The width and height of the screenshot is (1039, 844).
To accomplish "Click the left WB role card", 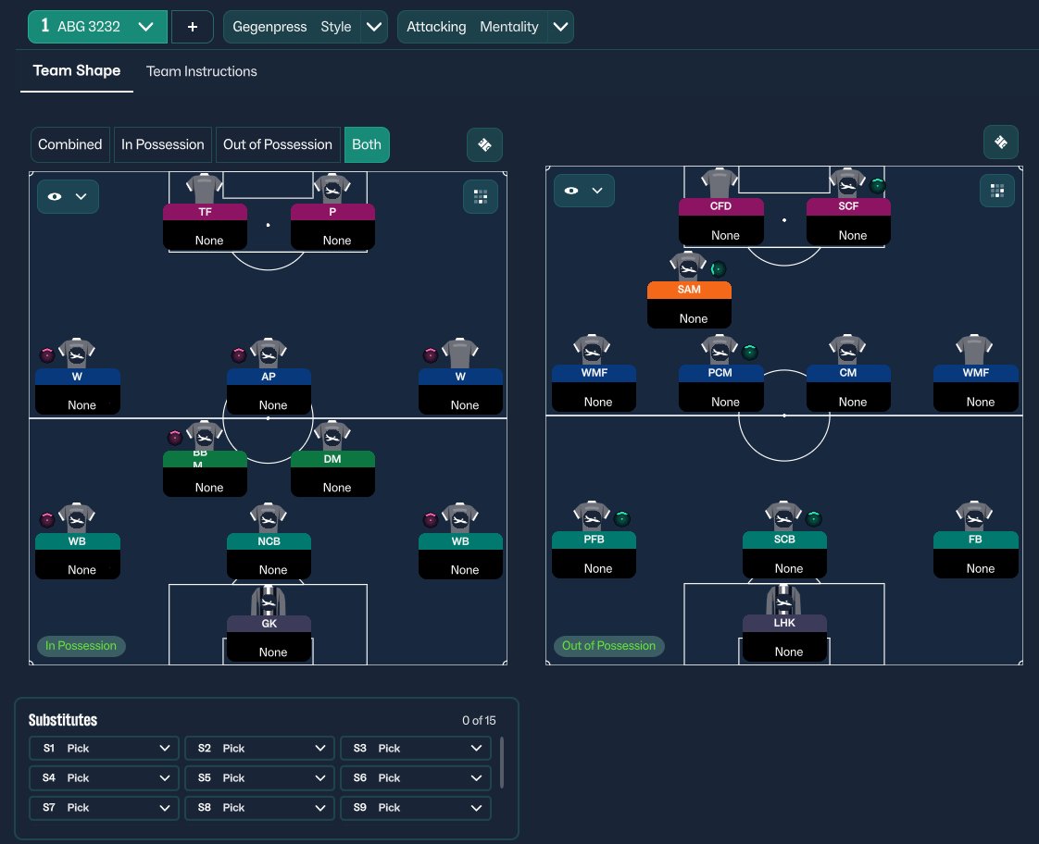I will (x=78, y=556).
